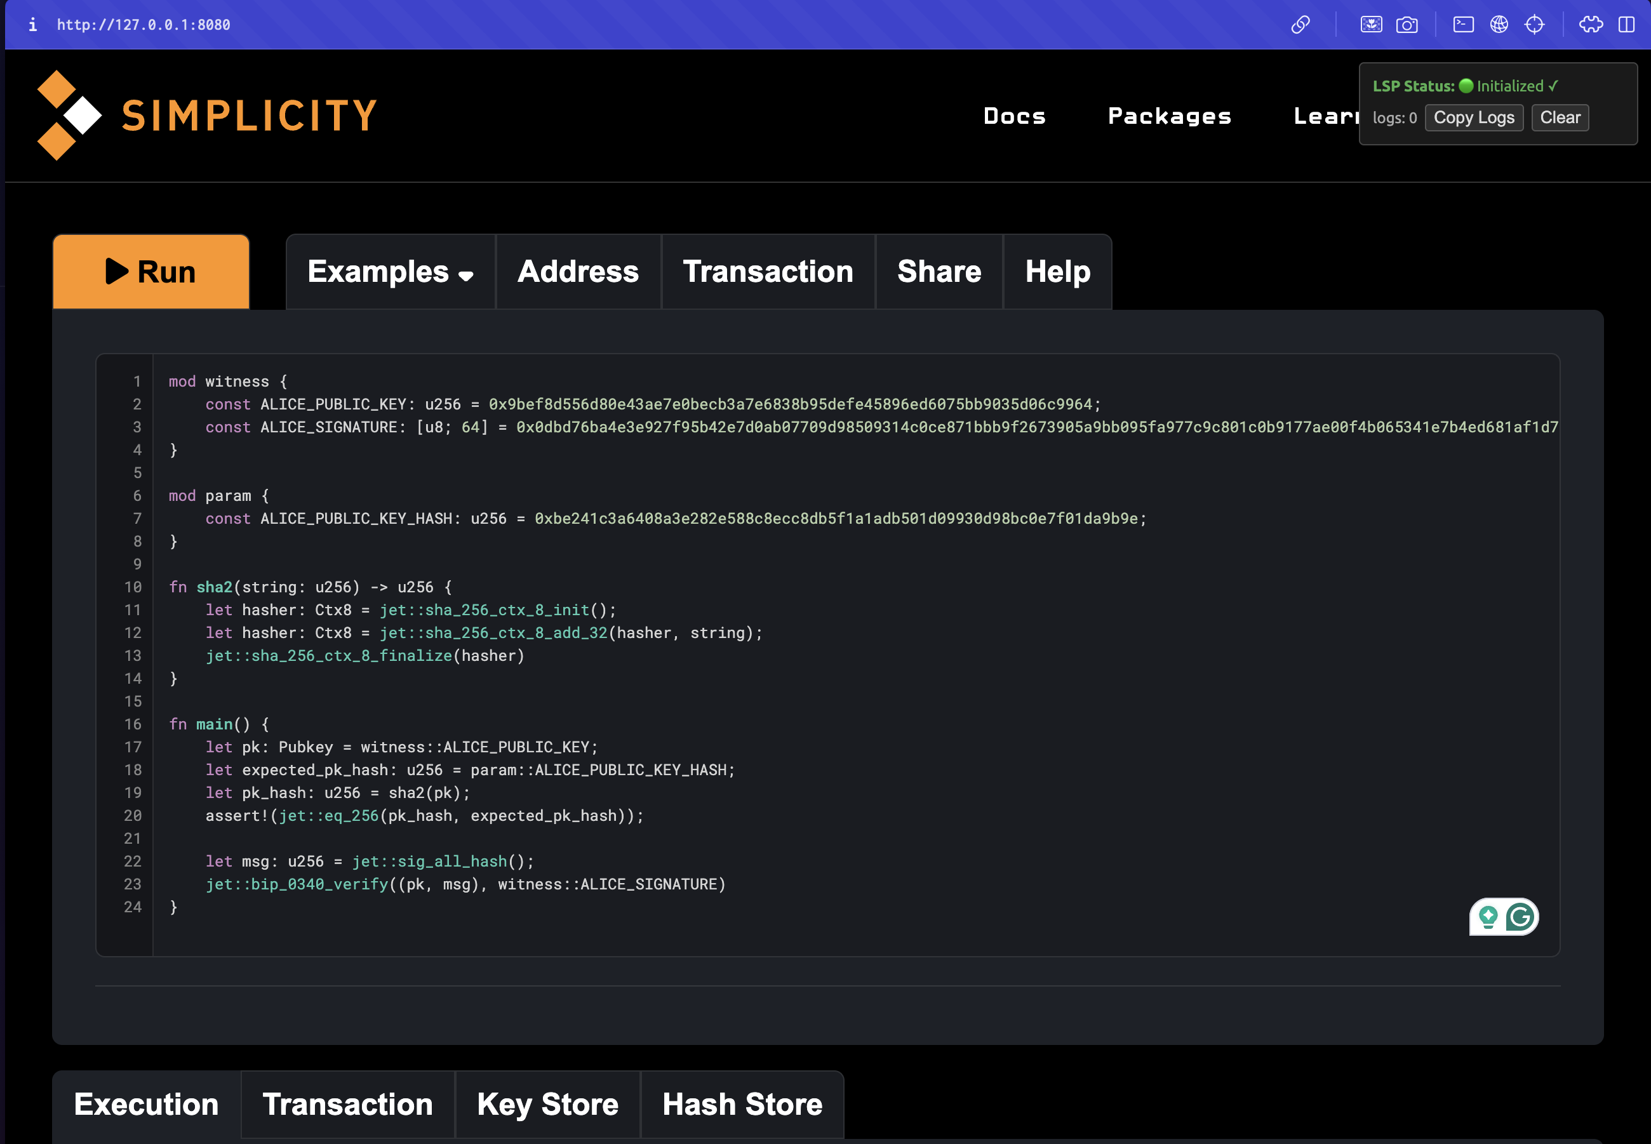Open the terminal console icon
The width and height of the screenshot is (1651, 1144).
(x=1463, y=25)
